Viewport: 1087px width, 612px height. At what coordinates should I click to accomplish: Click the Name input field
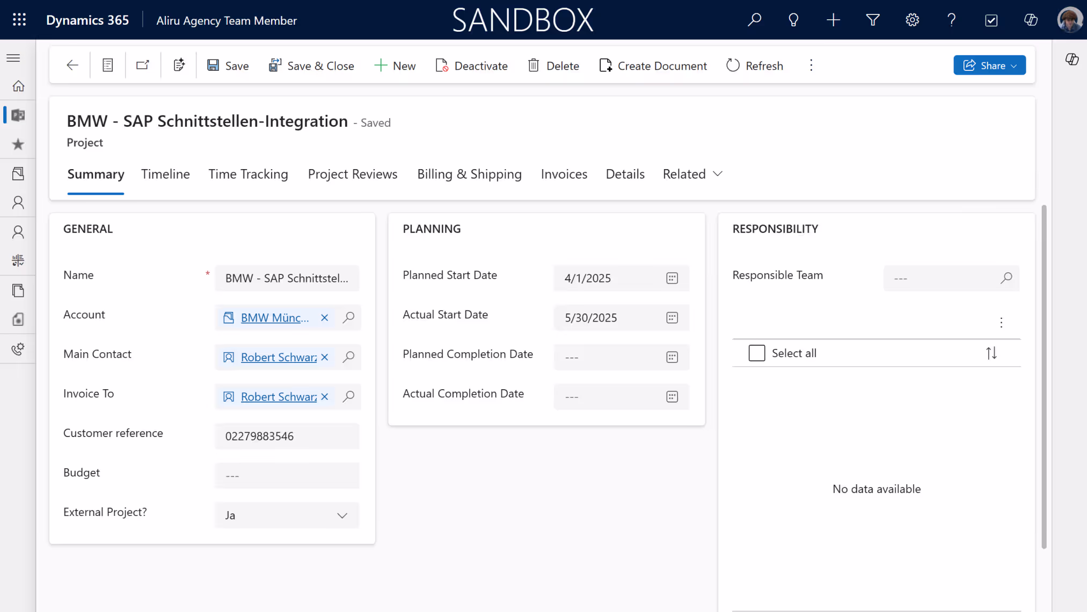click(287, 278)
